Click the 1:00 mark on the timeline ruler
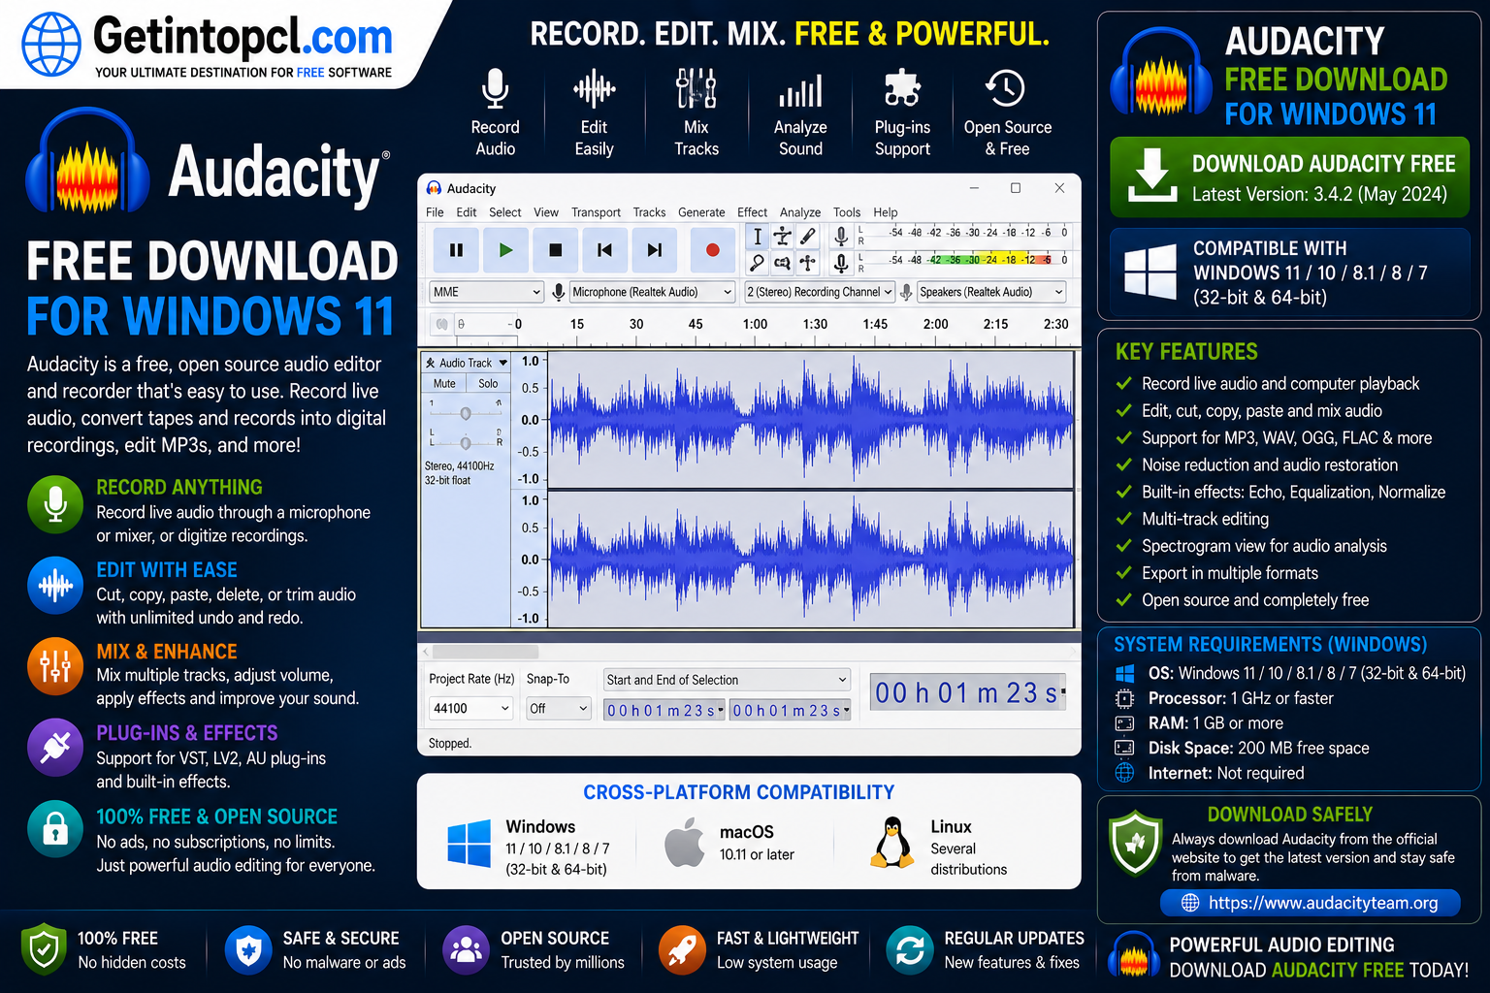Screen dimensions: 1490x993 click(755, 325)
